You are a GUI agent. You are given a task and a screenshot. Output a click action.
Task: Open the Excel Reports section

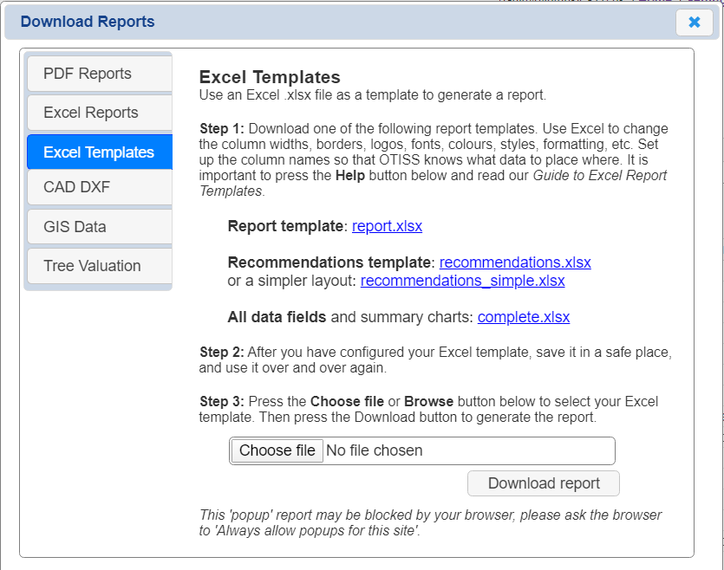tap(98, 113)
